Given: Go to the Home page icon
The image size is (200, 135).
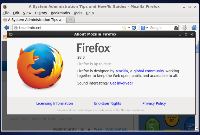Looking at the screenshot, I should pyautogui.click(x=194, y=28).
